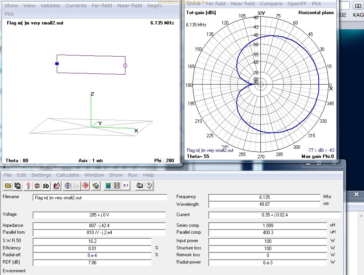The height and width of the screenshot is (275, 364).
Task: Open the Settings menu
Action: point(41,175)
